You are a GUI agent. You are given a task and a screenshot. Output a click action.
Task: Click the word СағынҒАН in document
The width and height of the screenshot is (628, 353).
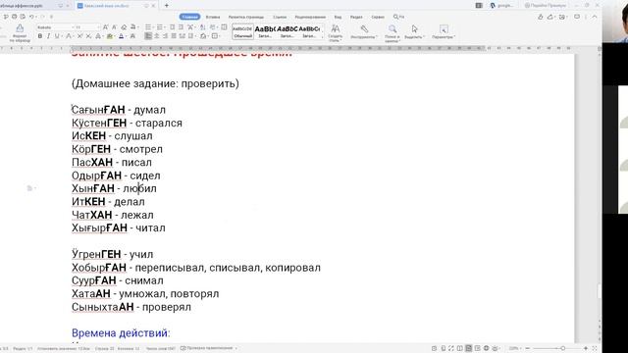point(98,110)
